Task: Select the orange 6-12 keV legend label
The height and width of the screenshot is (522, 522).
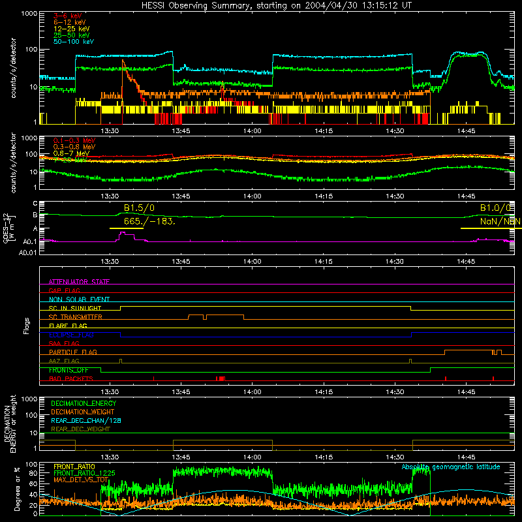Action: (x=70, y=22)
